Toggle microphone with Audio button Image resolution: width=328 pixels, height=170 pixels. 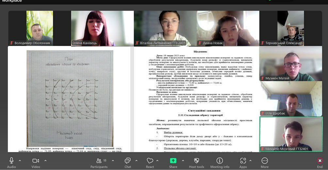11,161
